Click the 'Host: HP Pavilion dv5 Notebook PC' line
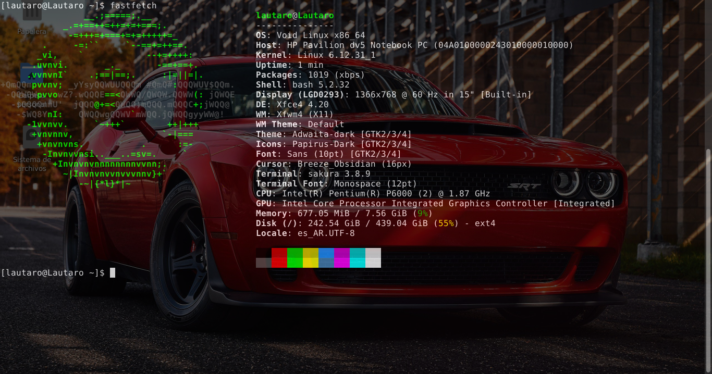 coord(414,45)
